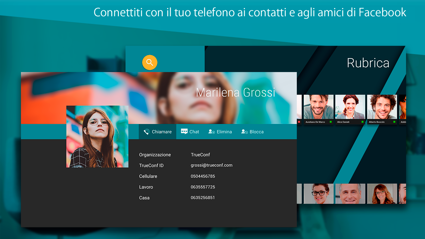Call Marilena Grossi with the Chiamare button
The height and width of the screenshot is (239, 425).
[x=157, y=132]
